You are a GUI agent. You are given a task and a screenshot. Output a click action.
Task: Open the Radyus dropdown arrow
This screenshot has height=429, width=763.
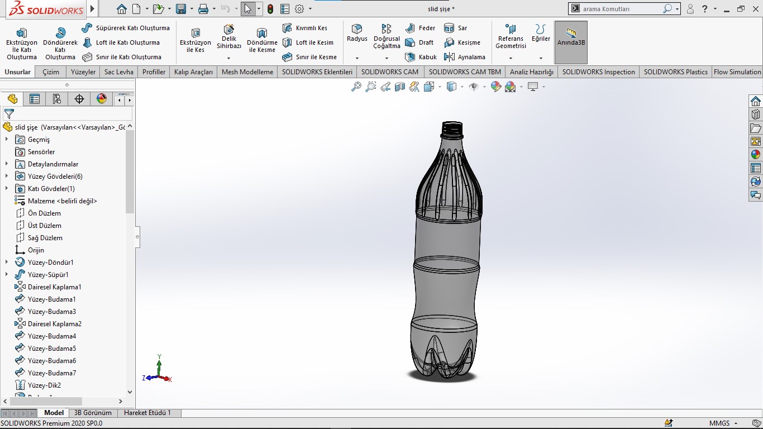(357, 58)
